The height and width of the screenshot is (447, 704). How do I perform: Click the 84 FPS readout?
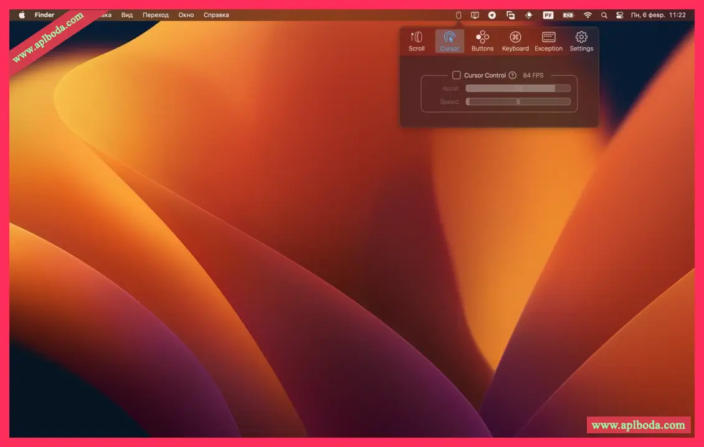coord(533,75)
